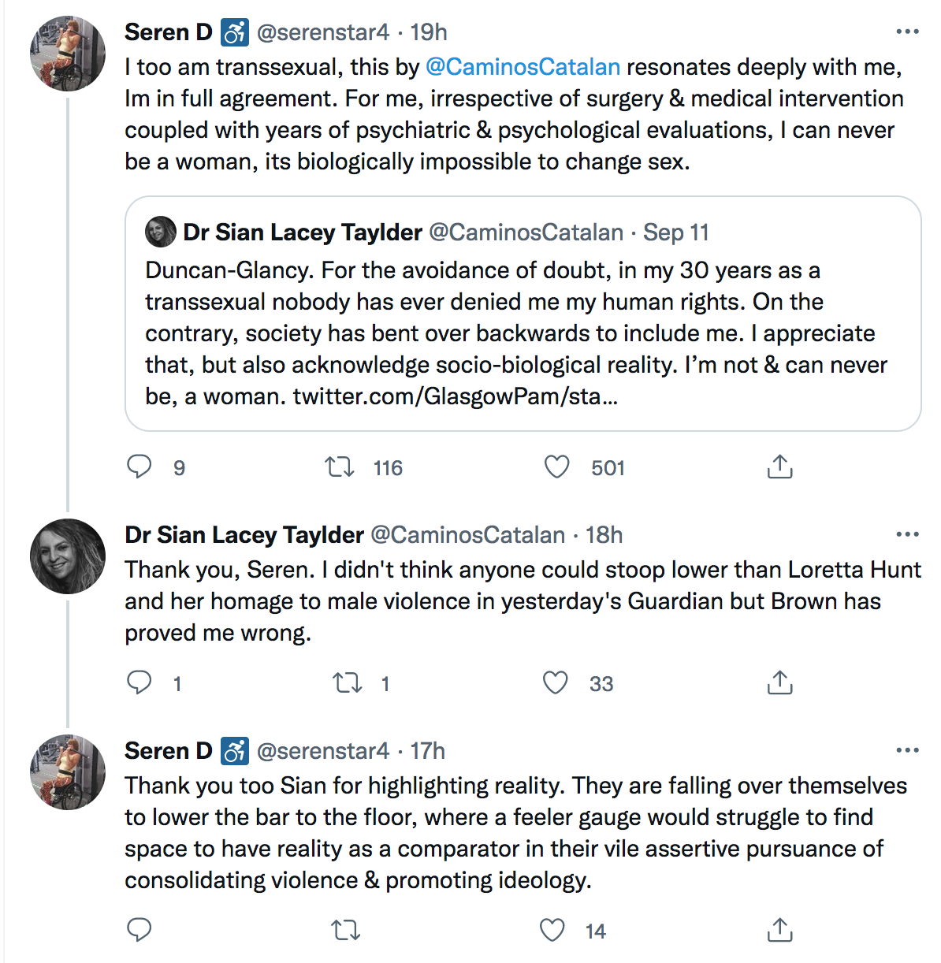
Task: Retweet Seren D's 17h tweet
Action: (x=346, y=930)
